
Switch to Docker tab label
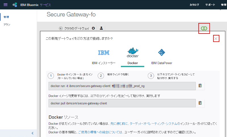133,63
